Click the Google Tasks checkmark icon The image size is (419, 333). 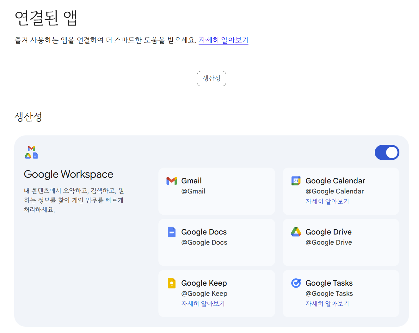296,283
